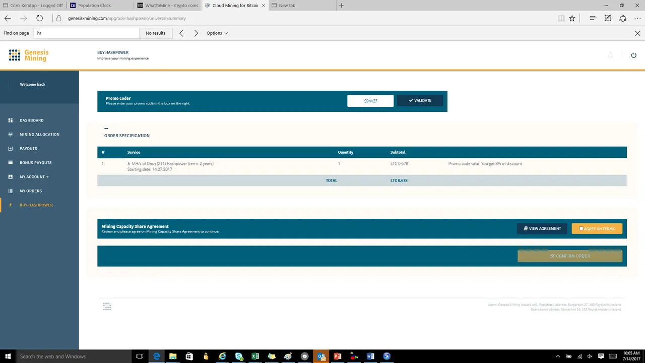Open Internet Explorer from taskbar
The width and height of the screenshot is (645, 363).
coord(222,356)
